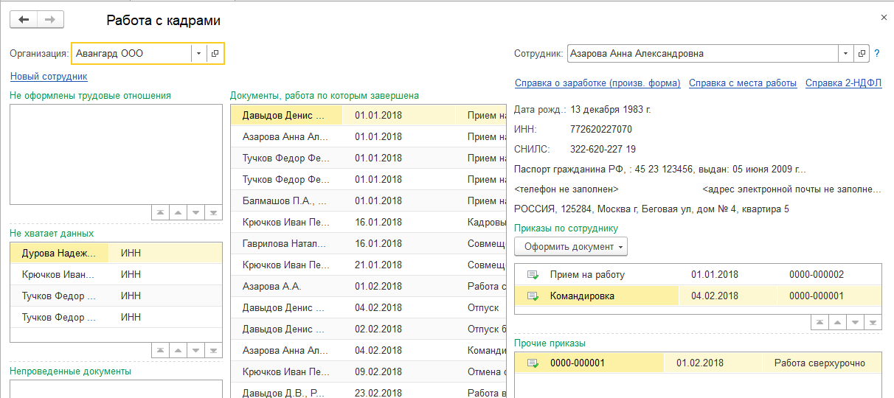The width and height of the screenshot is (894, 398).
Task: Click the СНИЛС value 322-620-227 19
Action: coord(603,150)
